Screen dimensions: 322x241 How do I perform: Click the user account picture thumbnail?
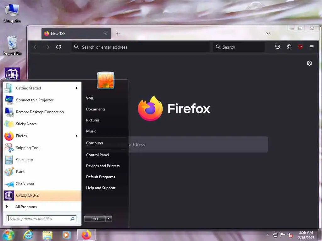[x=106, y=80]
